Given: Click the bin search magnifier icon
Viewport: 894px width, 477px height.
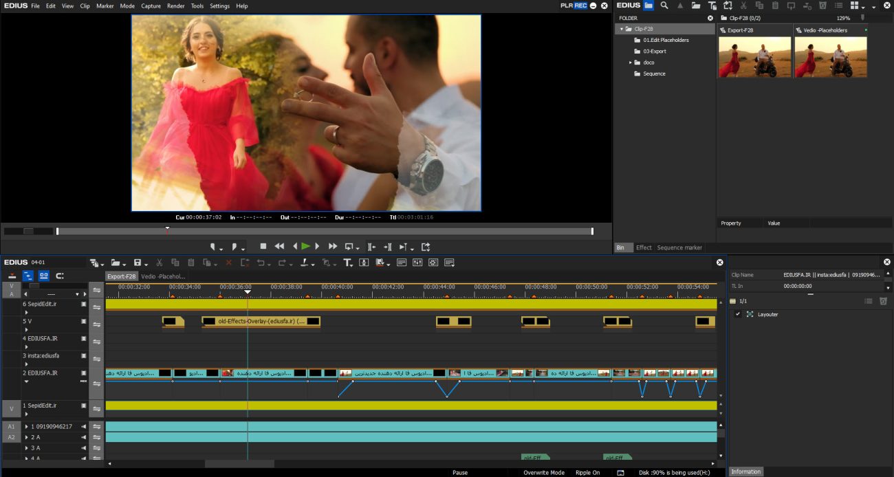Looking at the screenshot, I should click(664, 5).
